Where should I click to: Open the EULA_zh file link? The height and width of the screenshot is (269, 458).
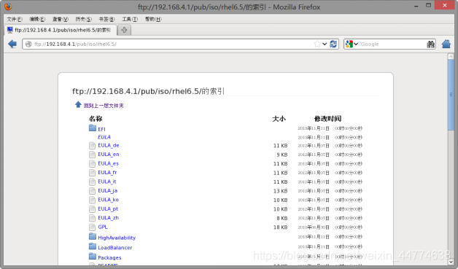click(108, 217)
